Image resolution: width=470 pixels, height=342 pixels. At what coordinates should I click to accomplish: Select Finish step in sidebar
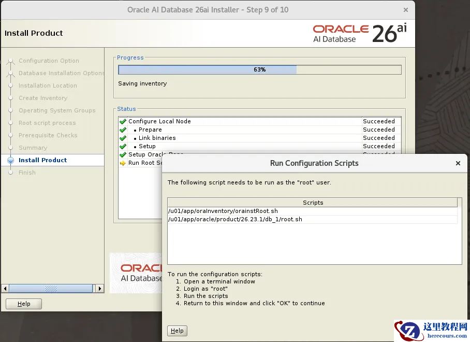(27, 173)
